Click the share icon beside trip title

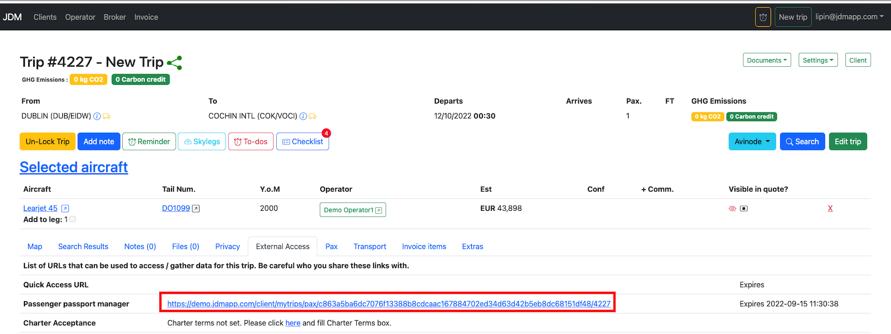point(175,63)
